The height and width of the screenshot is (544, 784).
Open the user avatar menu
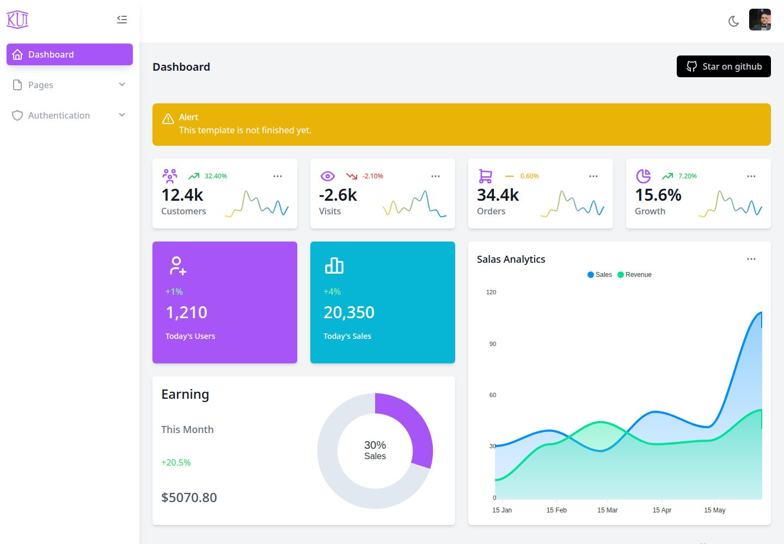[x=760, y=20]
